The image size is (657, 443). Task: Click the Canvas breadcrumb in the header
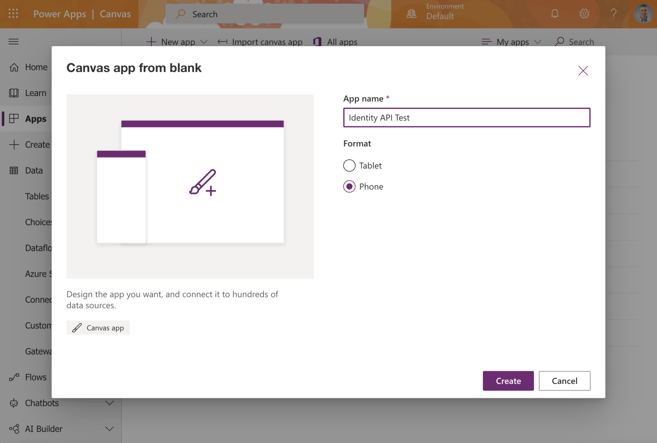pos(115,14)
